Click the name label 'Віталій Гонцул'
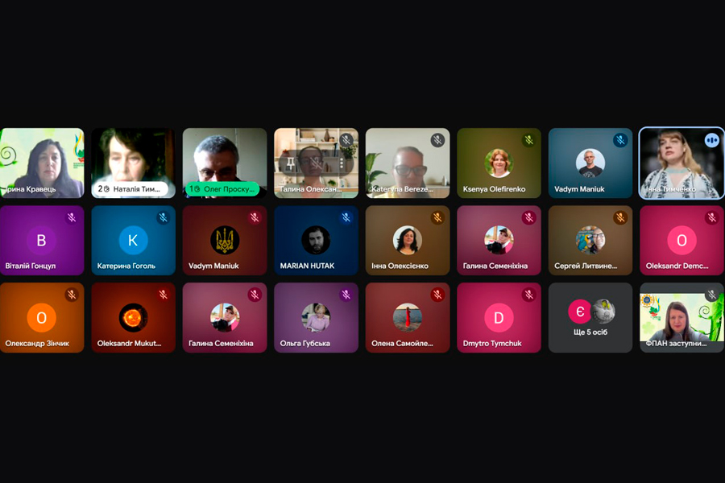The width and height of the screenshot is (725, 483). click(x=30, y=266)
